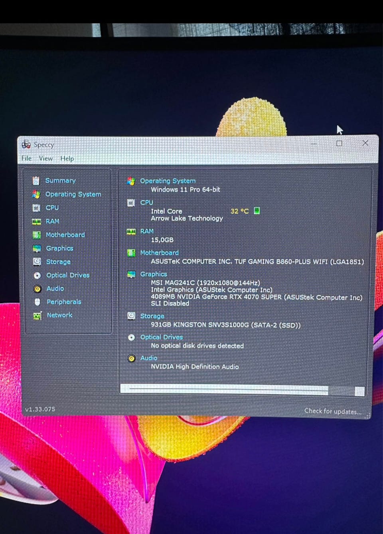Select Audio in the sidebar list
383x534 pixels.
pos(55,289)
